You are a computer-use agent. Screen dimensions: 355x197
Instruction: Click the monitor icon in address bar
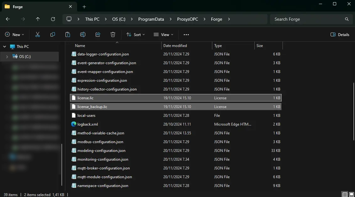[x=69, y=19]
